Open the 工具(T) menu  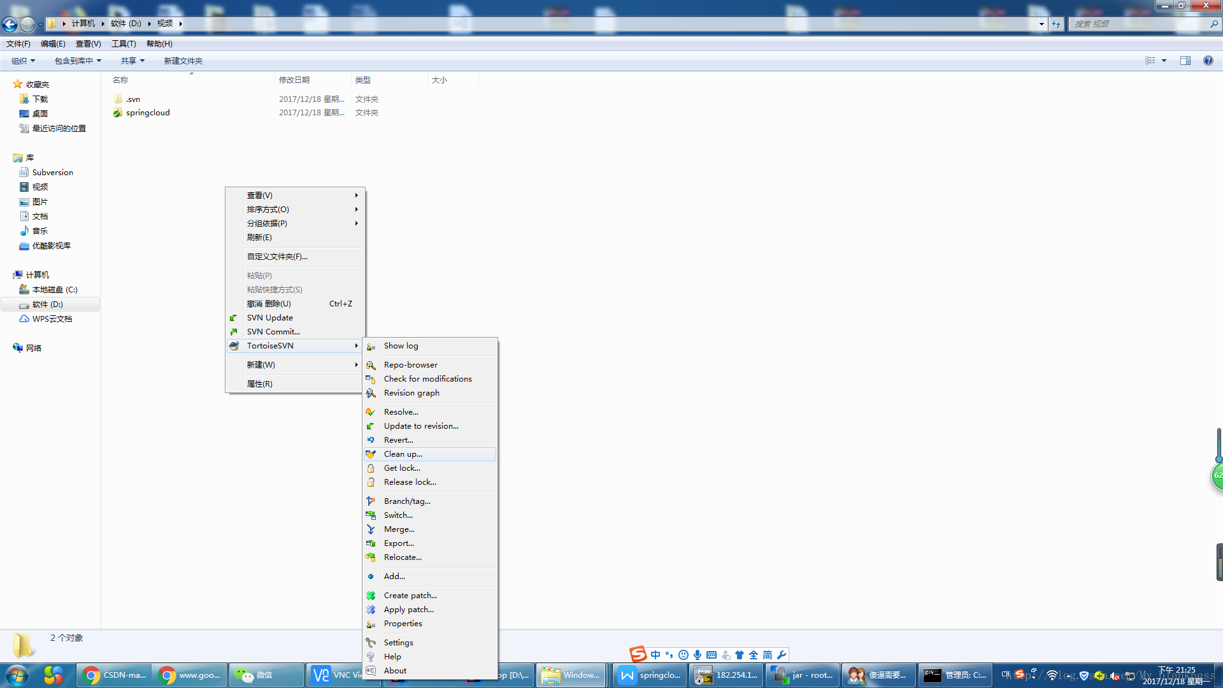pos(124,44)
